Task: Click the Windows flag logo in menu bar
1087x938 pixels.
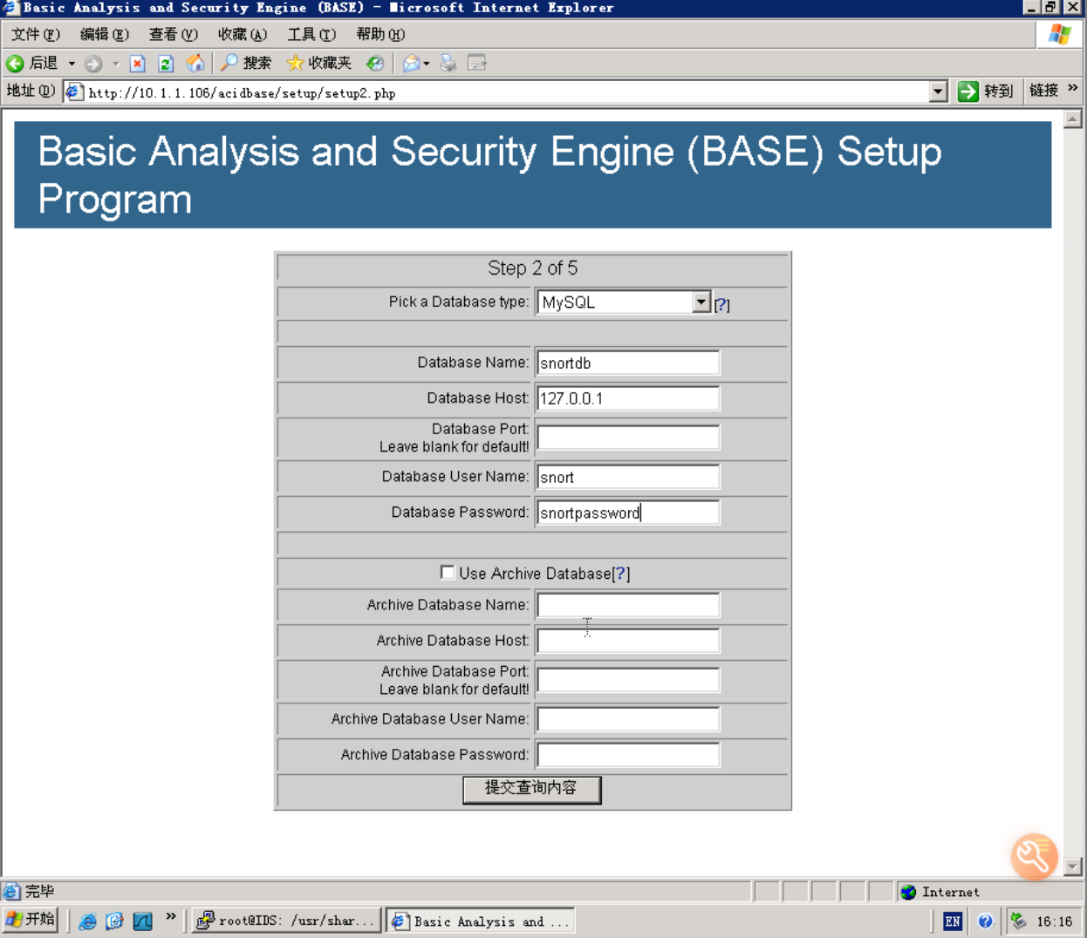Action: click(1060, 34)
